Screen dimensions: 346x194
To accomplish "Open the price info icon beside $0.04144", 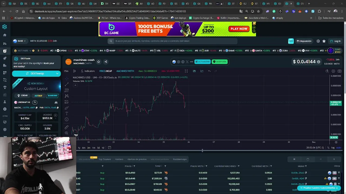I will pos(318,62).
